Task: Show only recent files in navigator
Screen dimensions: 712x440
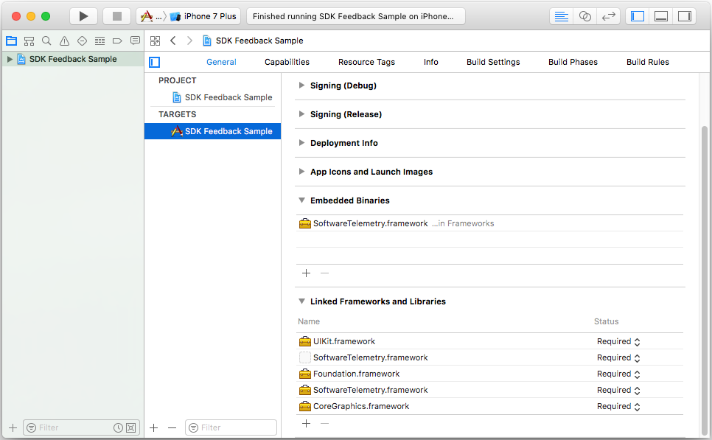Action: point(118,427)
